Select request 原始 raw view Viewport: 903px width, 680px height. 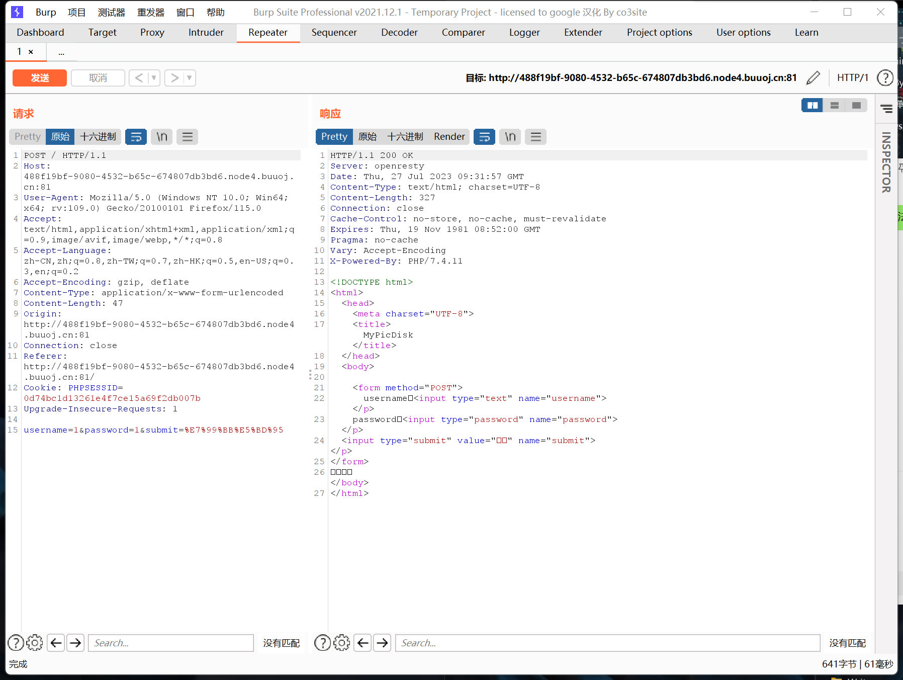click(x=60, y=137)
